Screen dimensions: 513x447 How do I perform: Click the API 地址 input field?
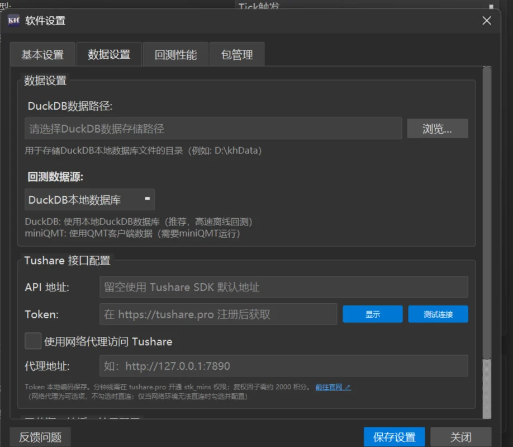[x=284, y=287]
